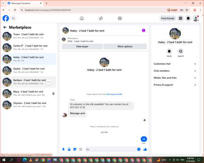Open Microsoft Edge from the taskbar
Viewport: 204px width, 163px height.
24,160
